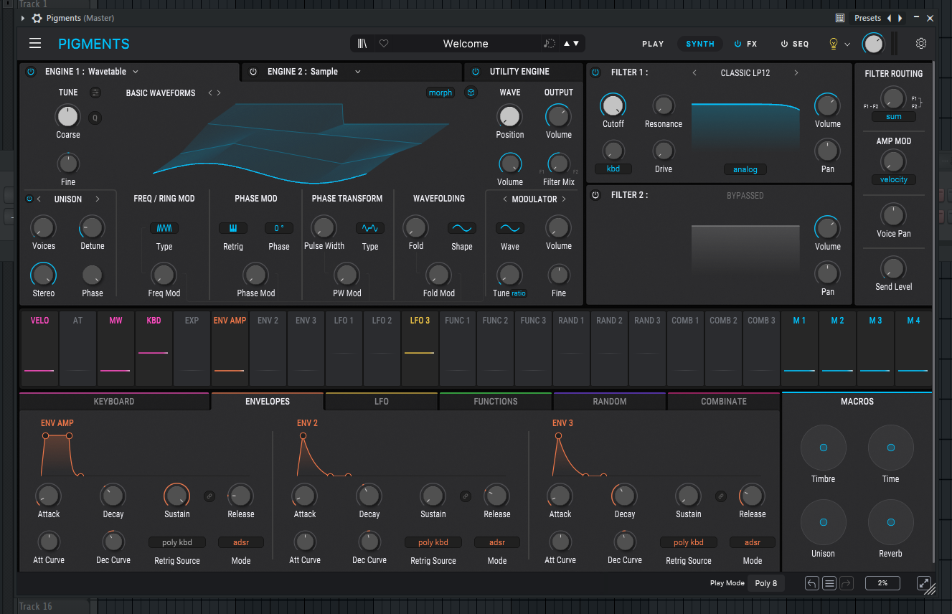Toggle Utility Engine power button
This screenshot has height=614, width=952.
point(476,72)
